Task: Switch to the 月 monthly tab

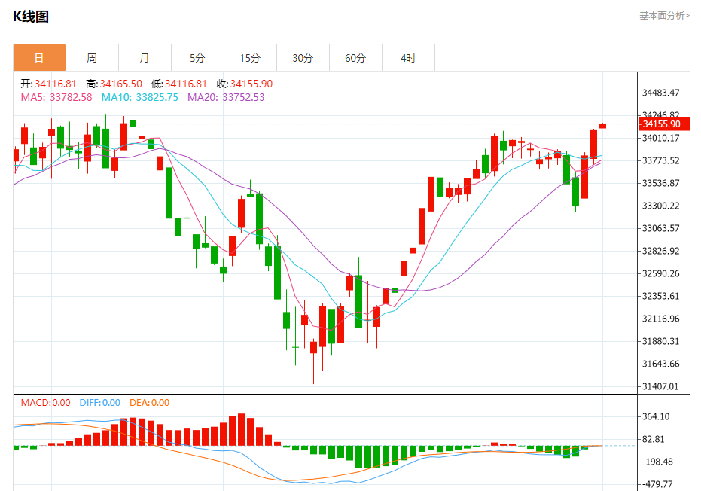Action: click(145, 58)
